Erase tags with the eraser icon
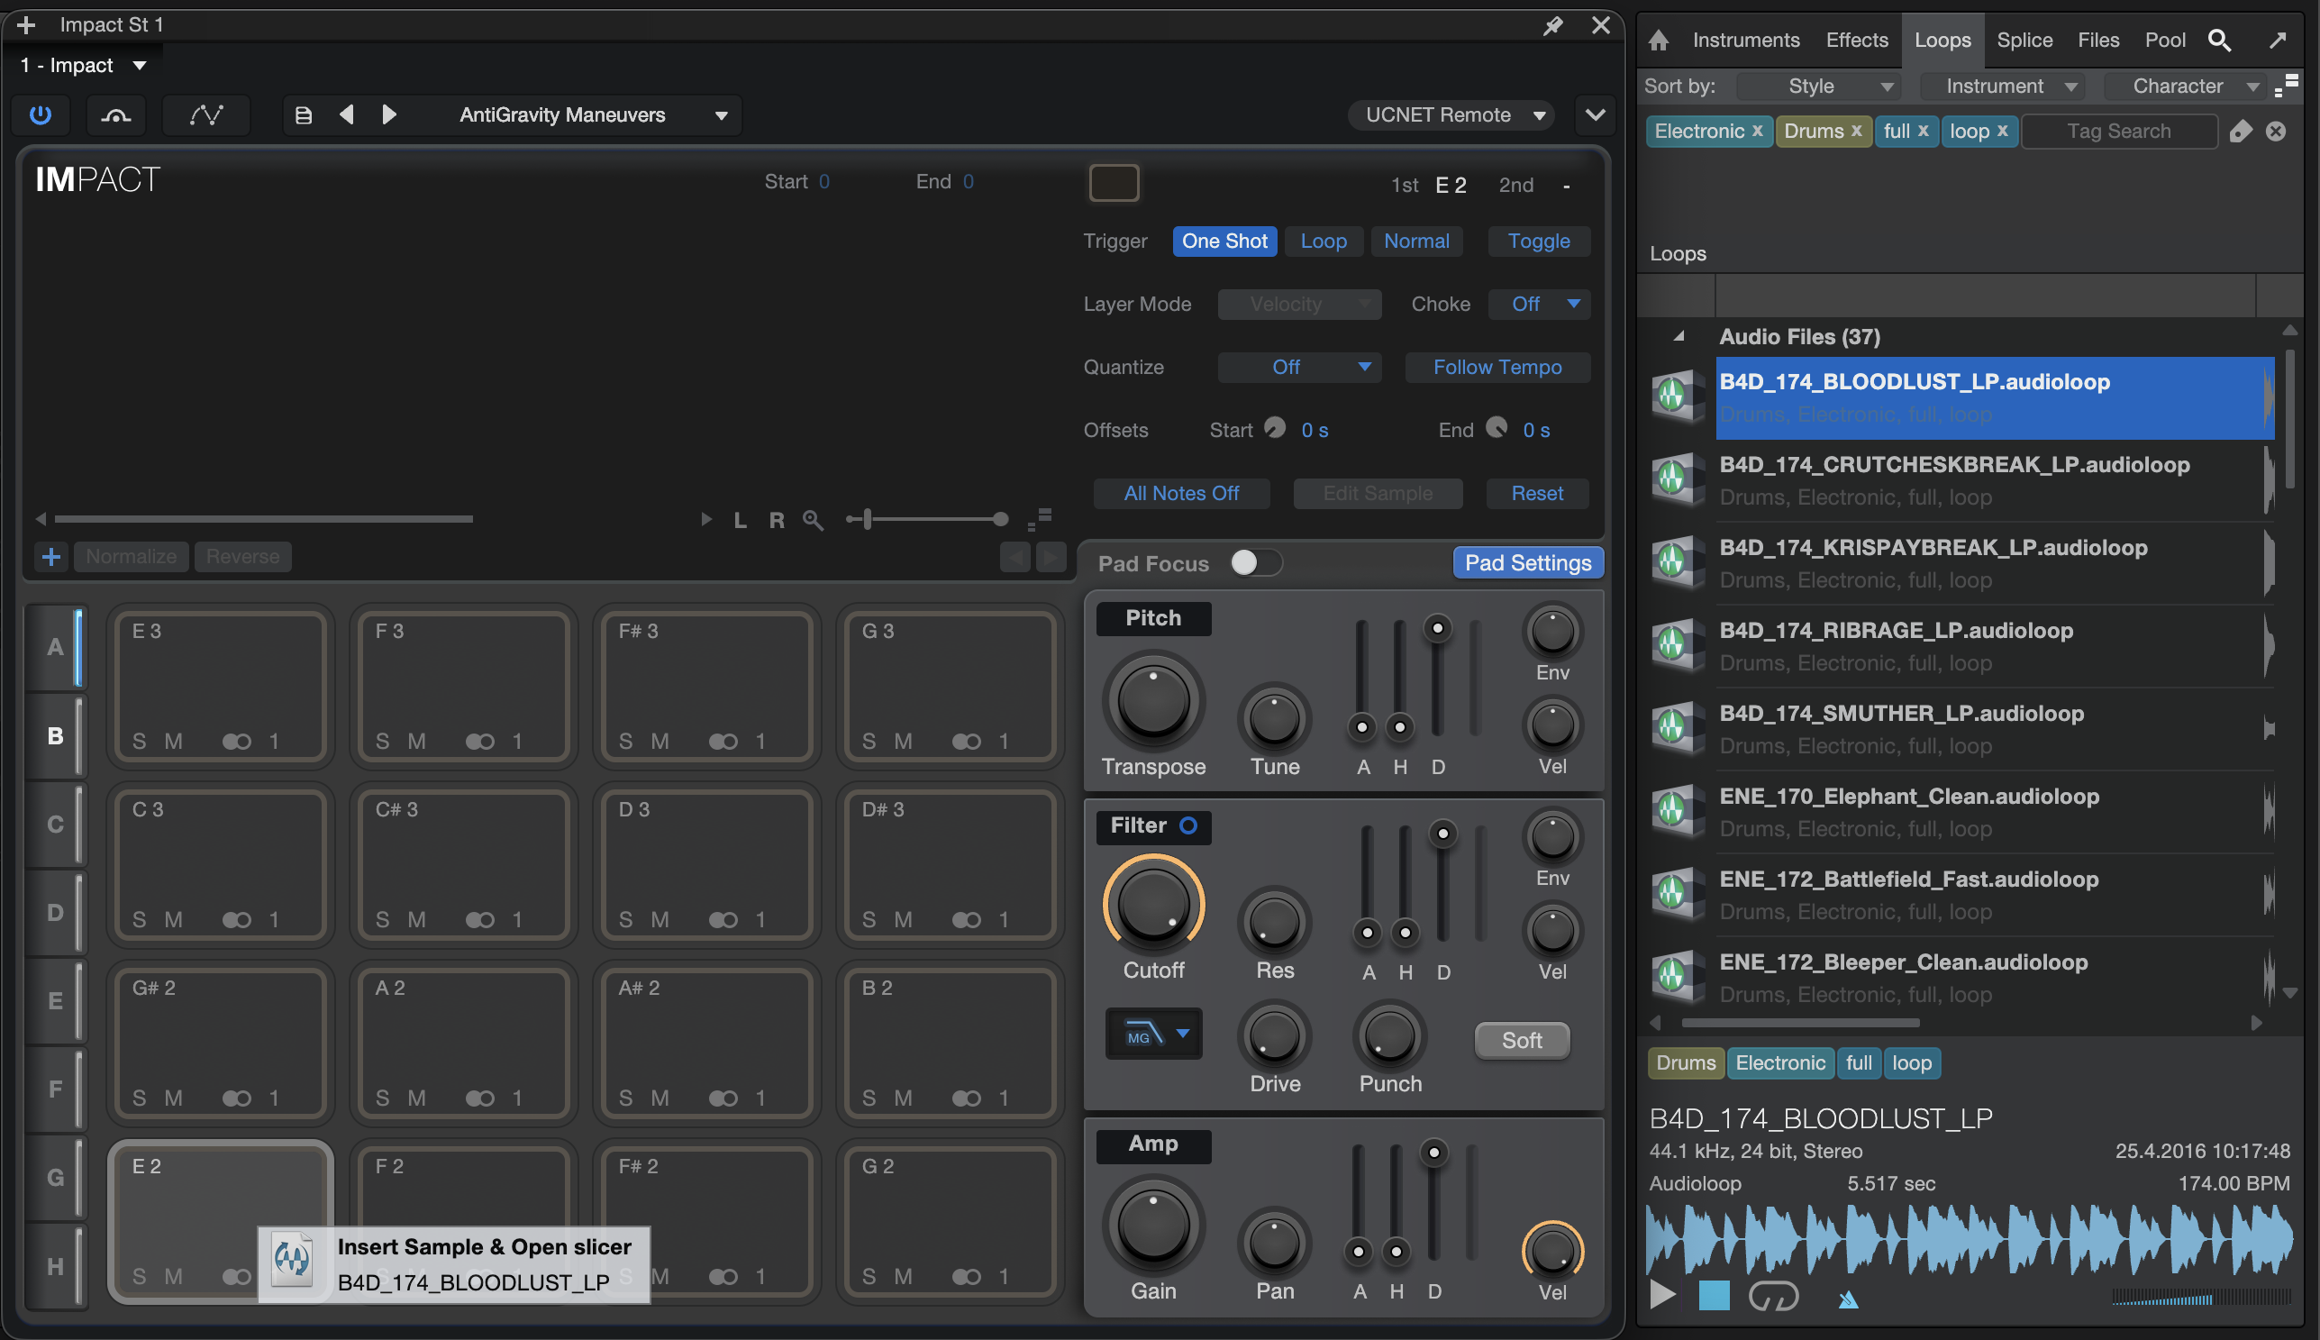Viewport: 2320px width, 1340px height. click(2241, 132)
